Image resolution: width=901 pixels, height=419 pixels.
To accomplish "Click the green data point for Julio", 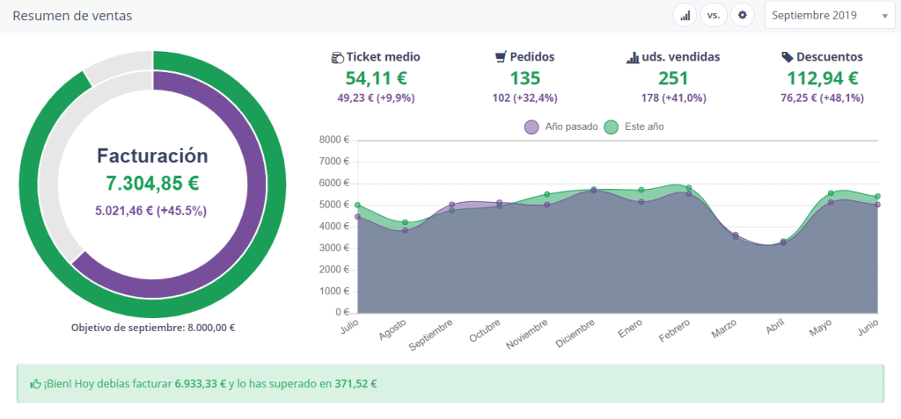I will tap(357, 205).
